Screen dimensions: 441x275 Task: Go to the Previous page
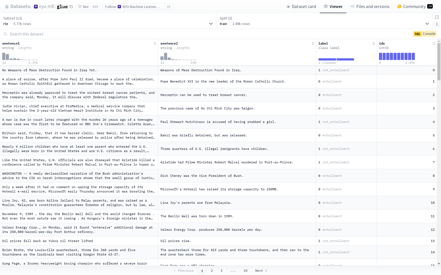(x=184, y=271)
